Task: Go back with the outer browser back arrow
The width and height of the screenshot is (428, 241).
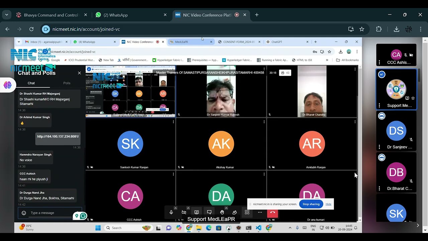Action: [7, 29]
